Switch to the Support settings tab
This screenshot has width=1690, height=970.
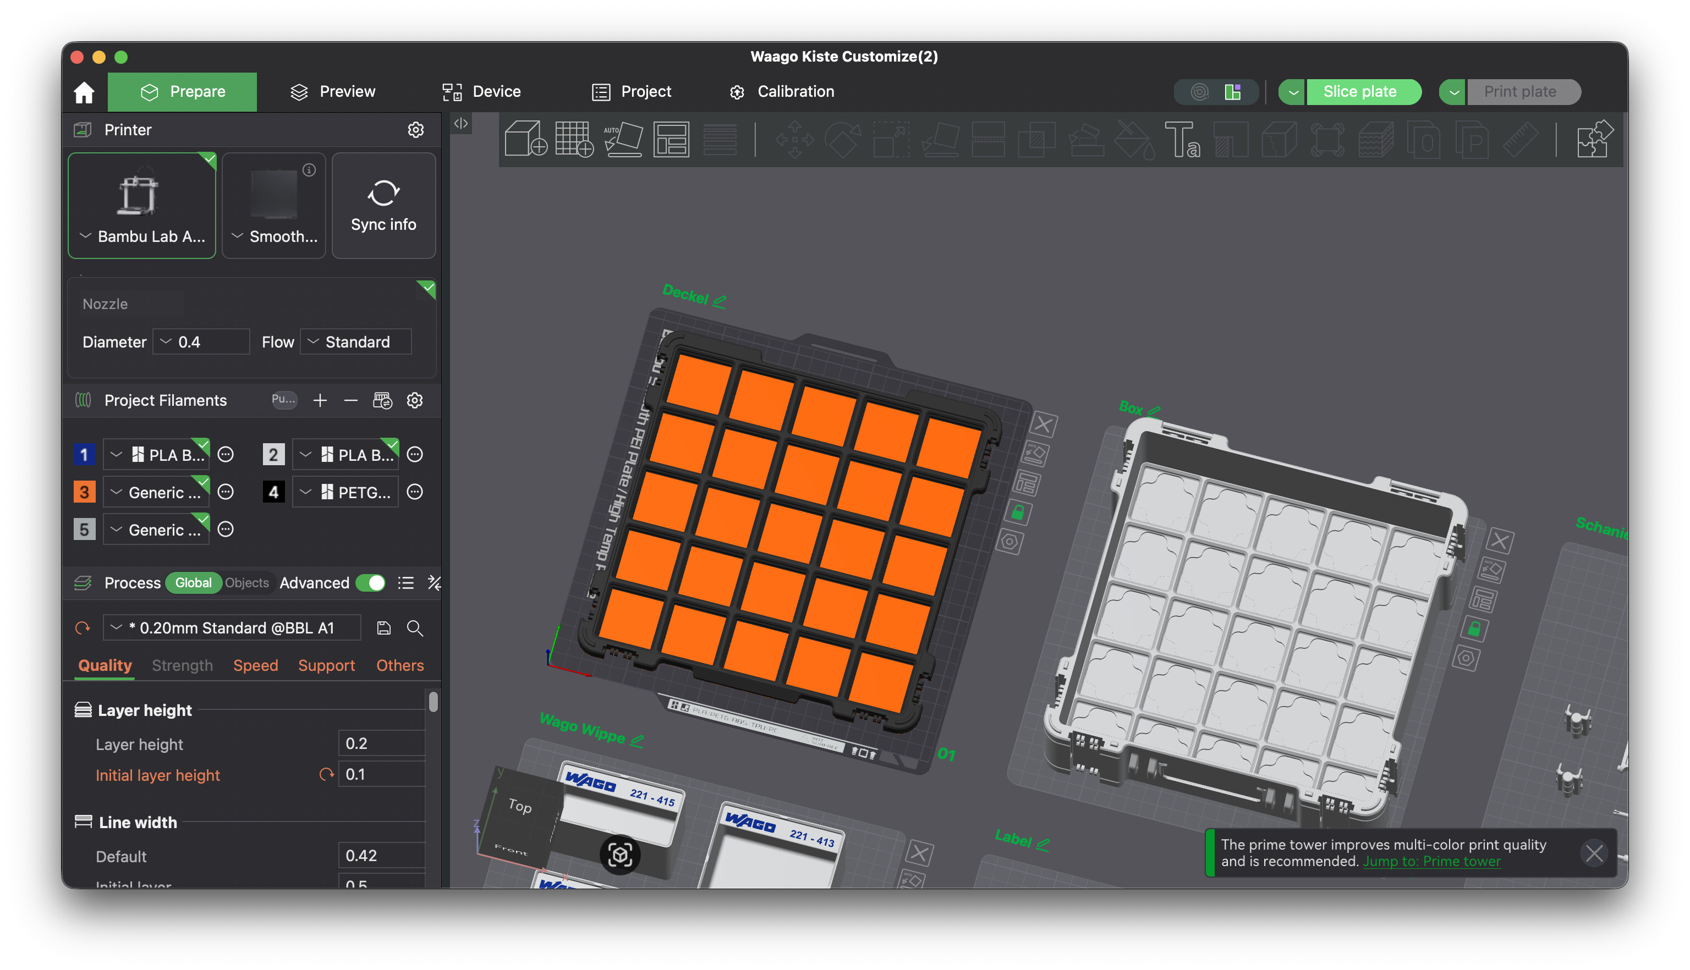(327, 665)
